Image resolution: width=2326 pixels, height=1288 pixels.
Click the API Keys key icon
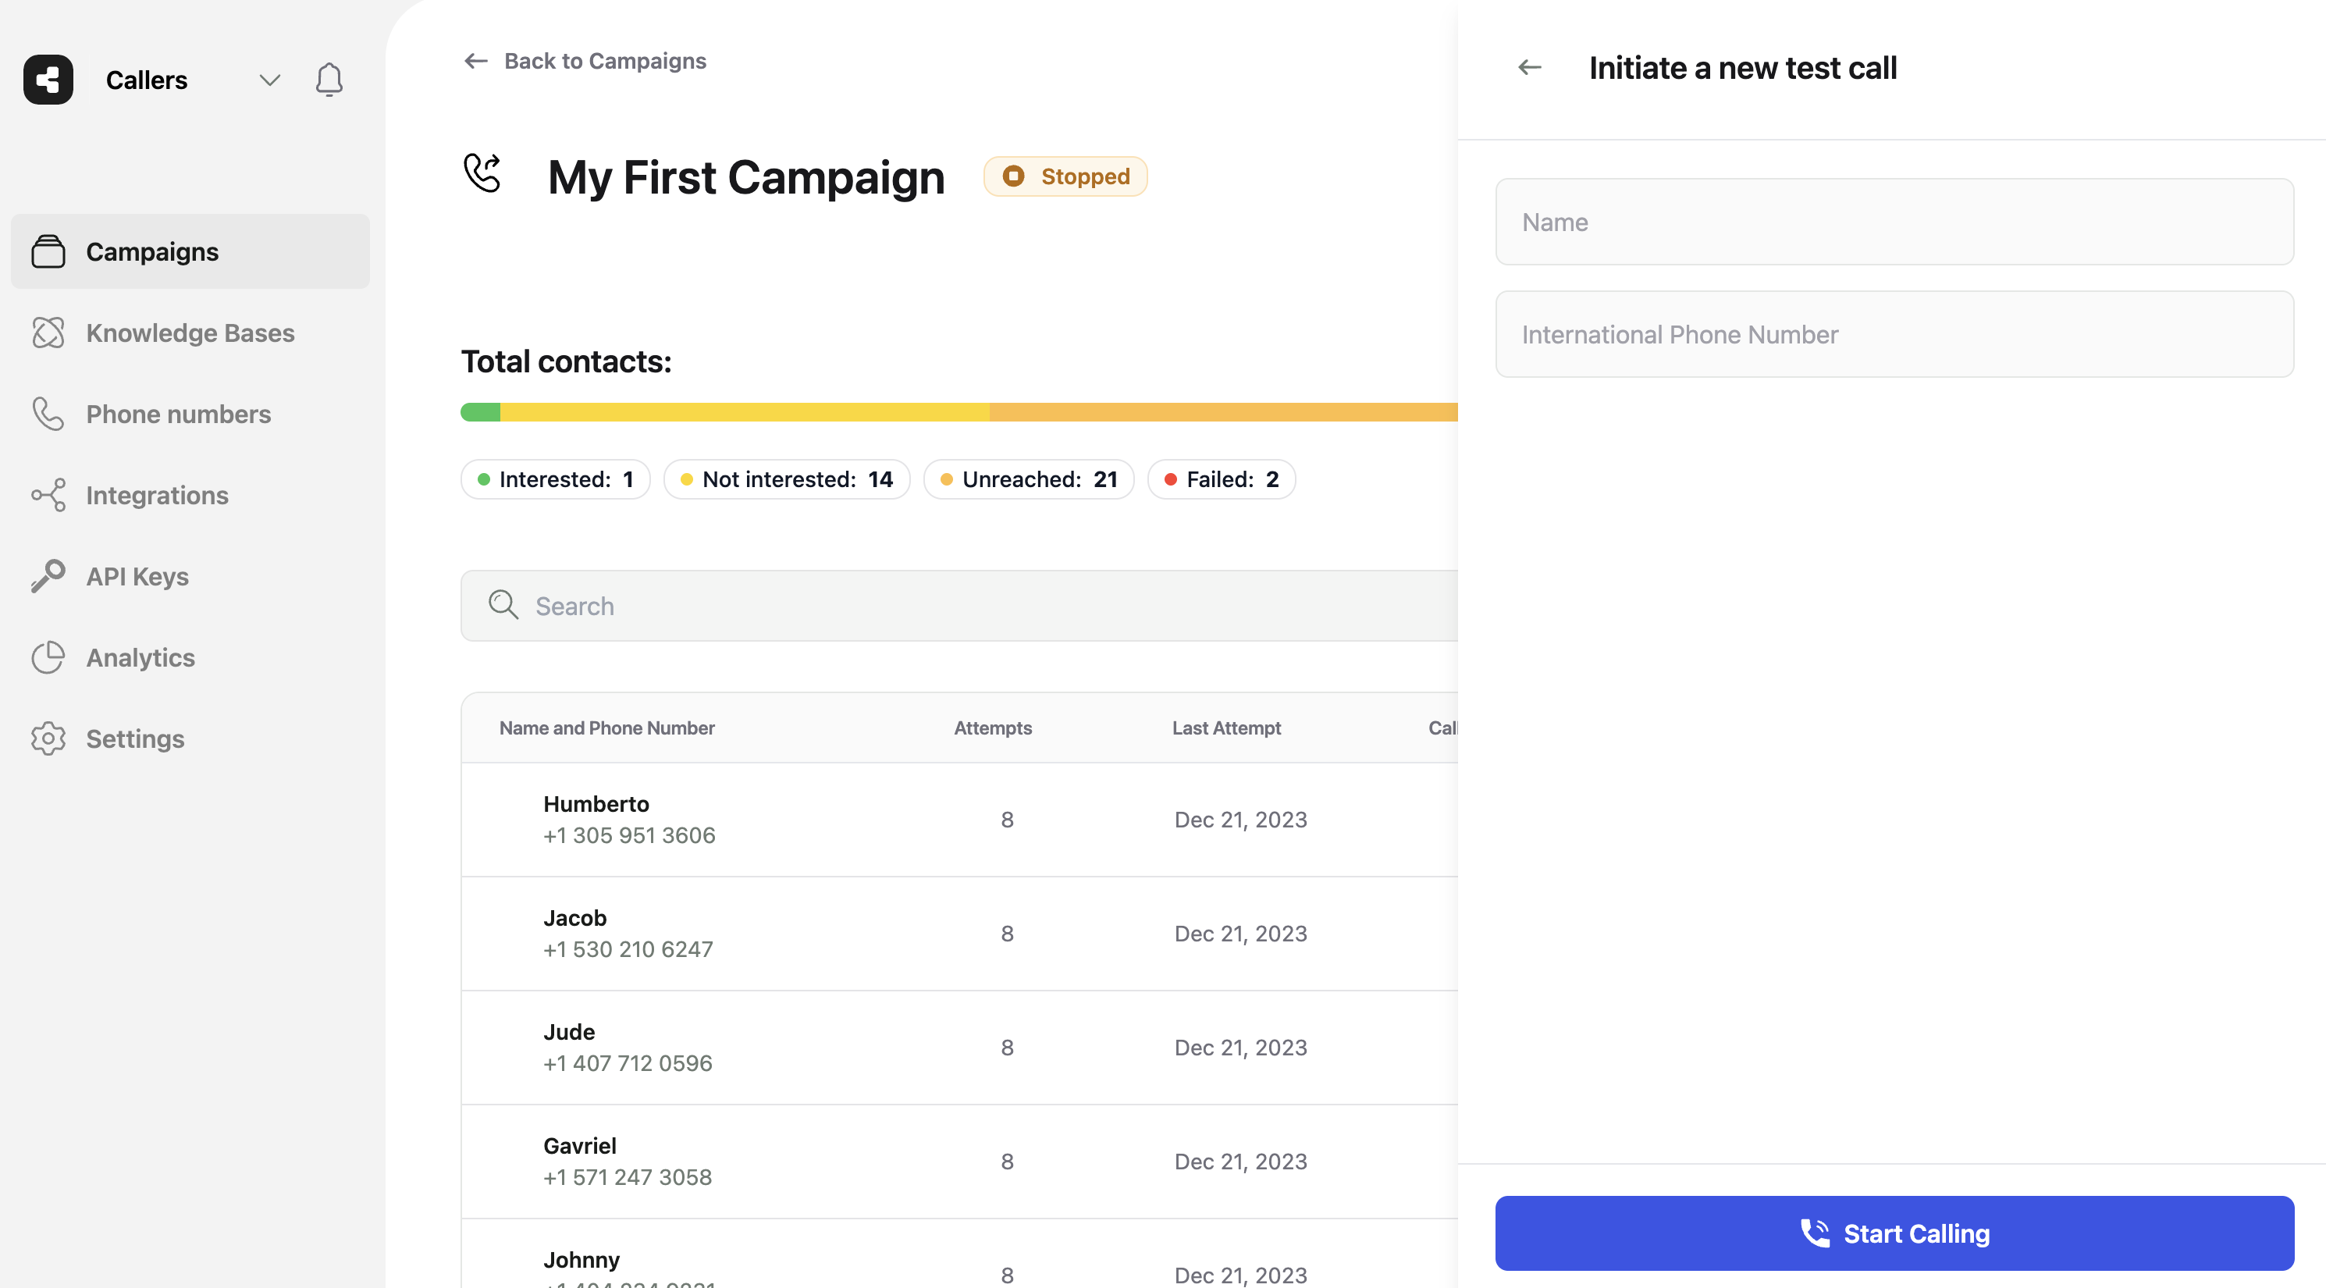48,576
